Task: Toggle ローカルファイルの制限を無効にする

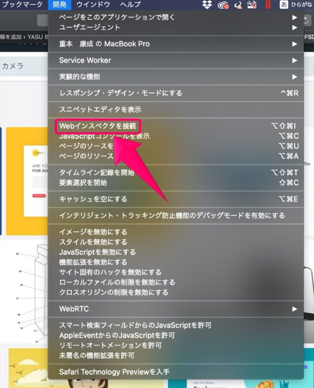Action: (x=176, y=282)
